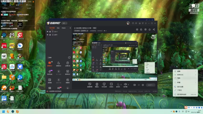
Task: Toggle preview eye icon near settings
Action: (139, 85)
